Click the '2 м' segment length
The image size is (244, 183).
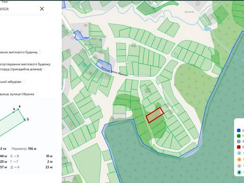tap(50, 162)
